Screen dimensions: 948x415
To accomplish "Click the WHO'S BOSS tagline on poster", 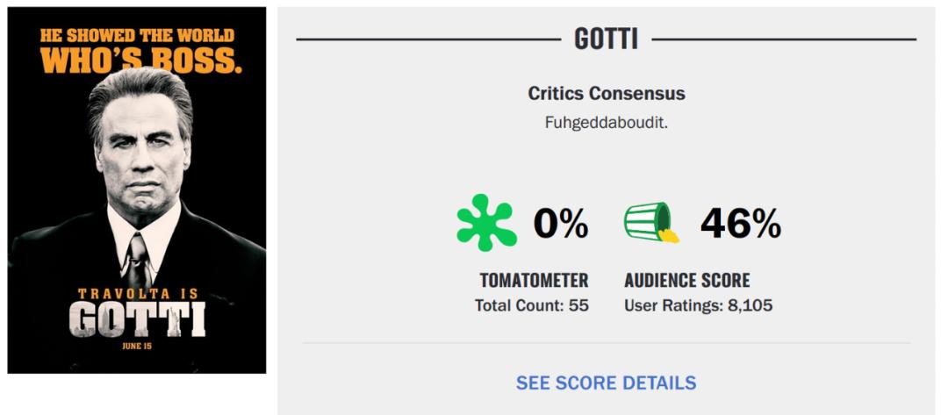I will [140, 60].
